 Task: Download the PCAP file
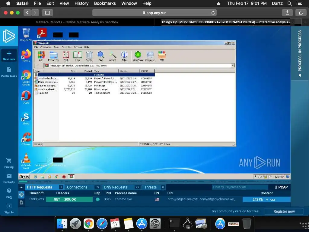point(281,187)
